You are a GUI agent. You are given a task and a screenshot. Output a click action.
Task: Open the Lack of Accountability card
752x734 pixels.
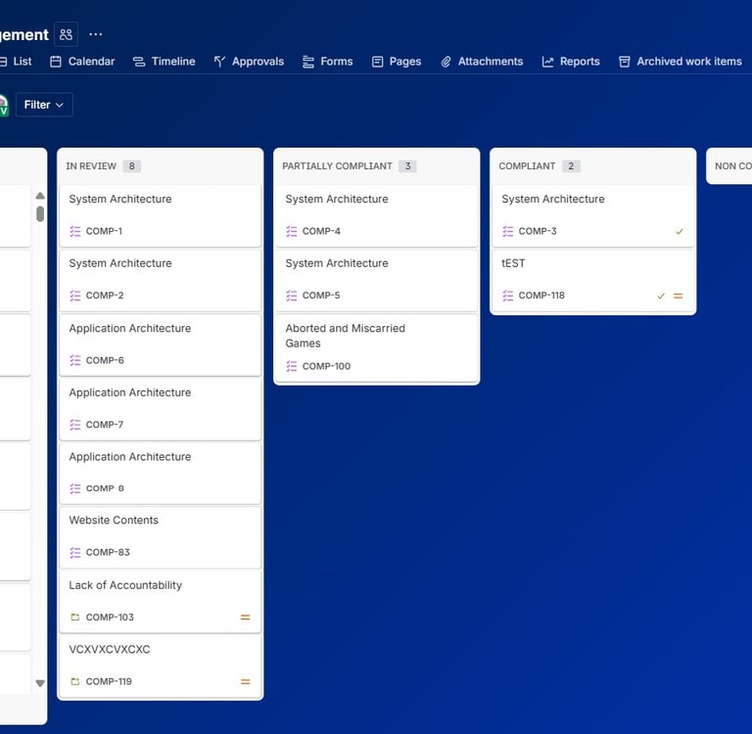[x=161, y=602]
